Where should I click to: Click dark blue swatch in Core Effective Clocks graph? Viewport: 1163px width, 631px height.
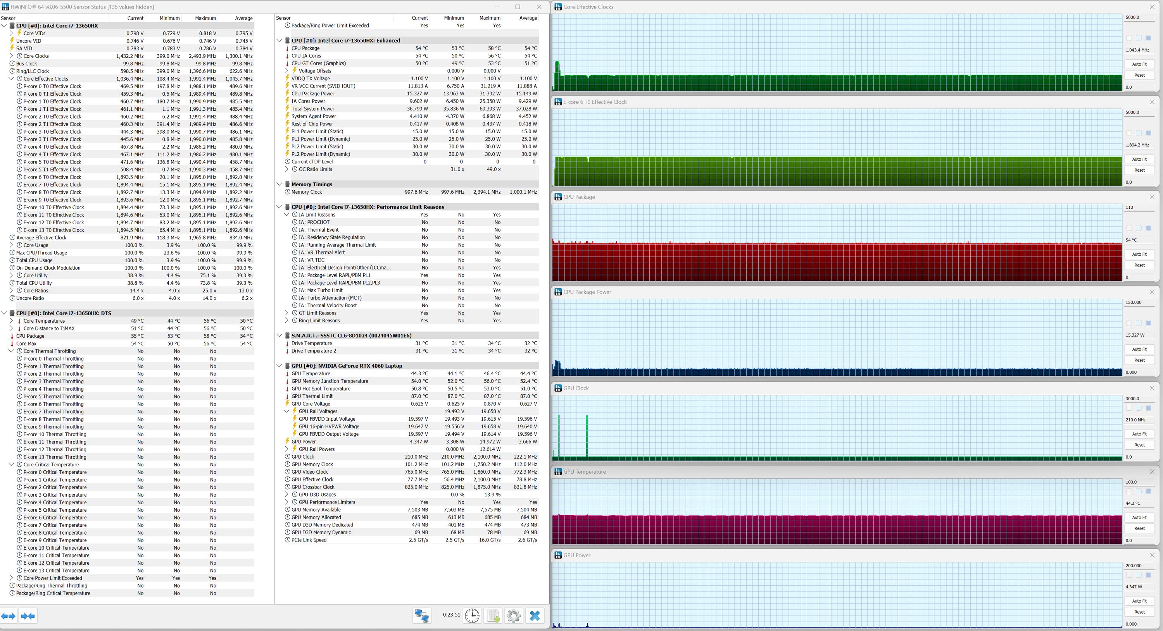pyautogui.click(x=1148, y=38)
